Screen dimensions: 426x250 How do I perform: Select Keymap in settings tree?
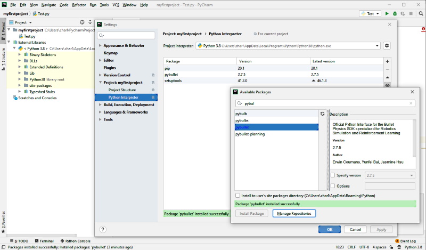point(111,53)
